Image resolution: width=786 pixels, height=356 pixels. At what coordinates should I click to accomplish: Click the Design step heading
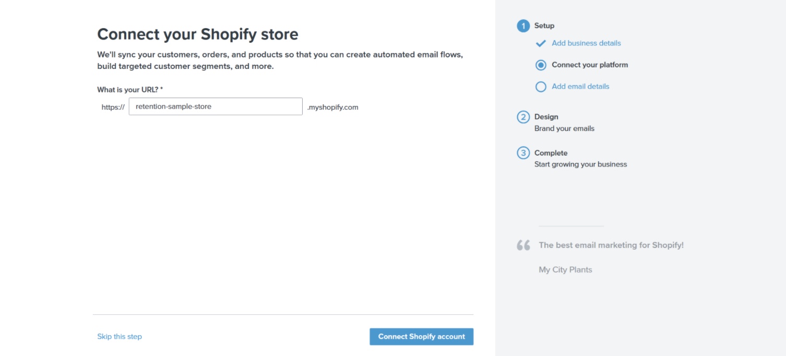tap(546, 117)
